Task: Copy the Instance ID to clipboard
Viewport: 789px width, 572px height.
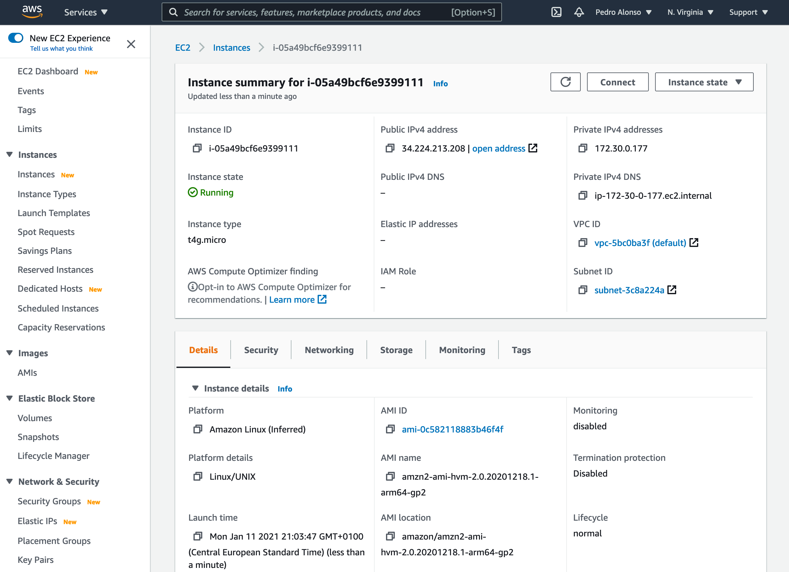Action: [x=197, y=148]
